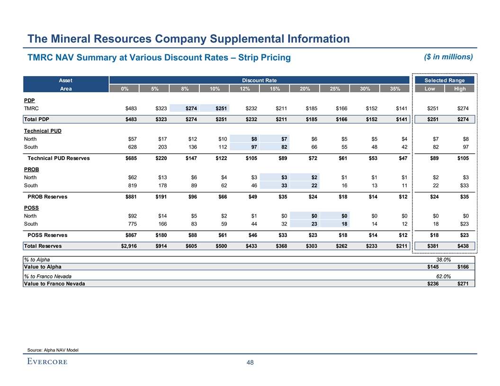Click the Total Reserves row label
Screen dimensions: 500x386
pos(43,246)
